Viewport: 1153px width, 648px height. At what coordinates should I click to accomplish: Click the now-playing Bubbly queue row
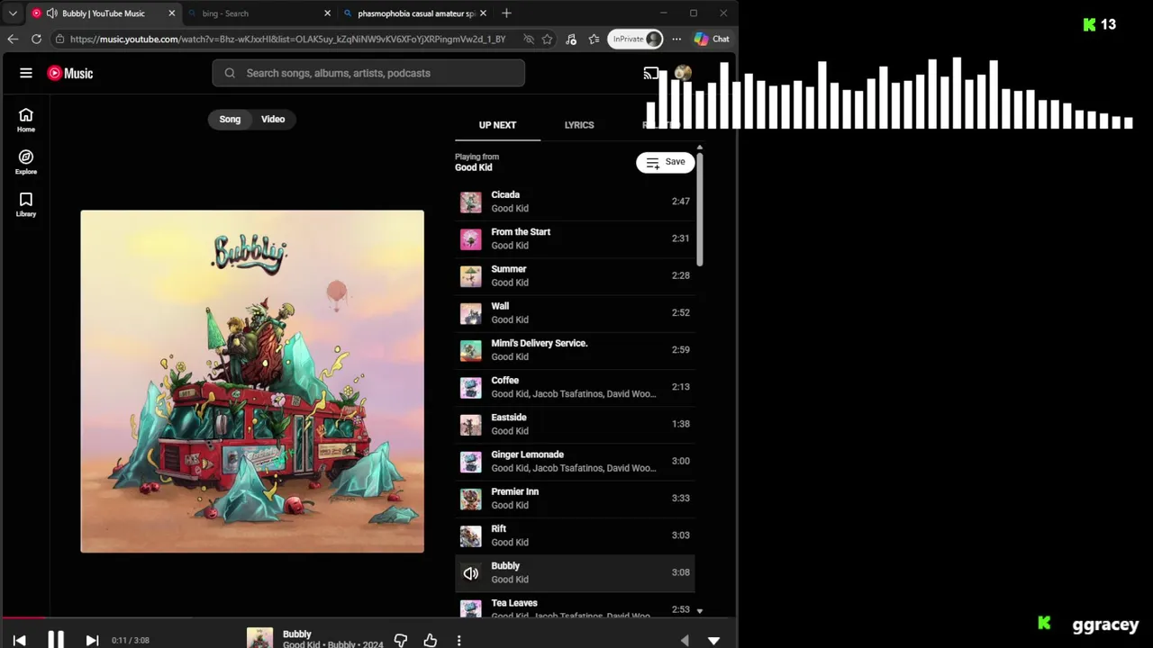[575, 572]
